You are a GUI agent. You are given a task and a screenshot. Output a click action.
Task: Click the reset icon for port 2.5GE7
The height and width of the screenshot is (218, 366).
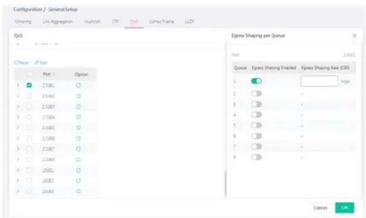point(78,149)
